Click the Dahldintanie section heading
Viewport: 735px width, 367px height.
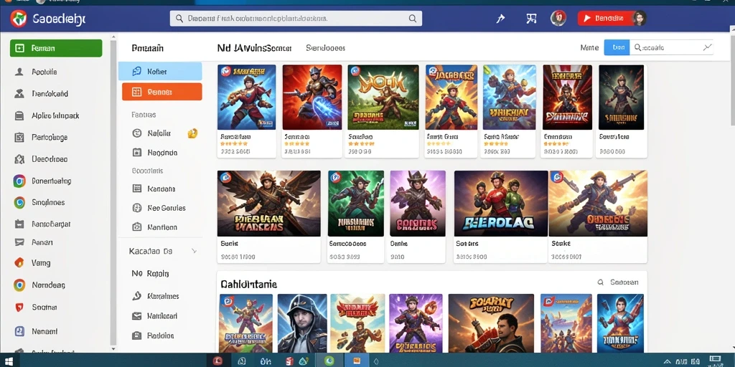[x=249, y=284]
